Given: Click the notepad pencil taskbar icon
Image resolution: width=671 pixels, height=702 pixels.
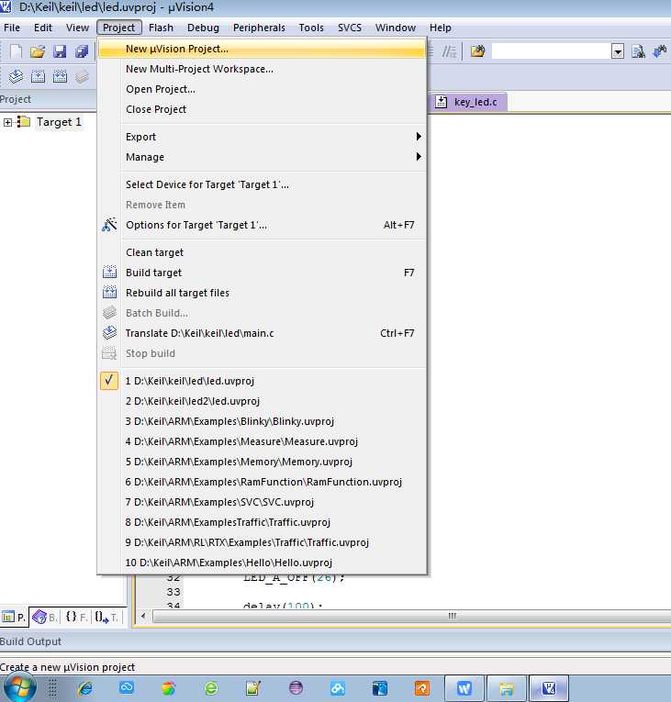Looking at the screenshot, I should (x=253, y=688).
